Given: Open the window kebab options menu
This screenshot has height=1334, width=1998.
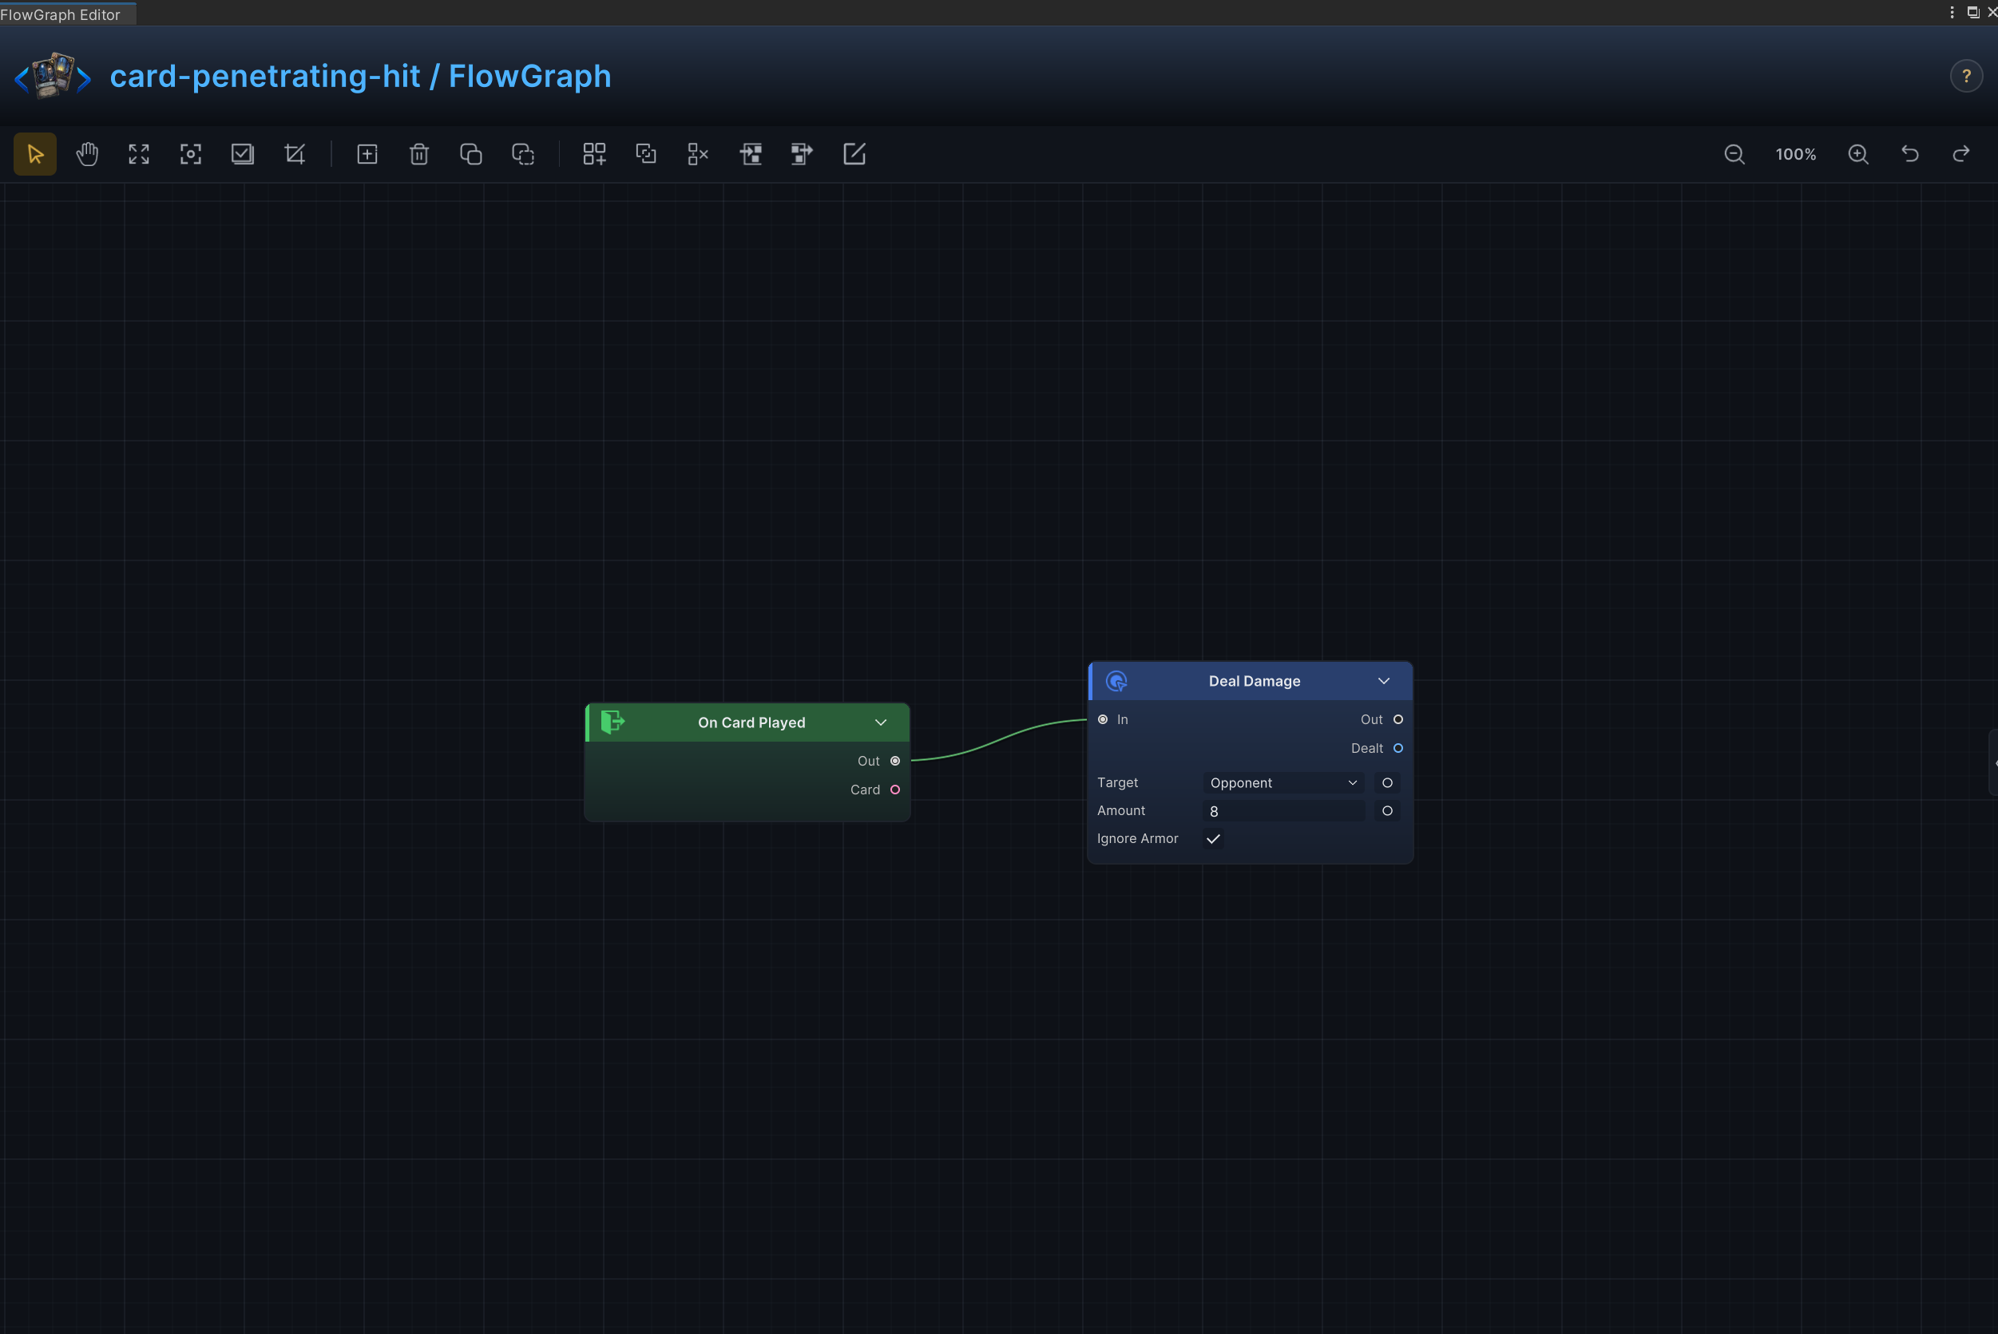Looking at the screenshot, I should [x=1952, y=12].
